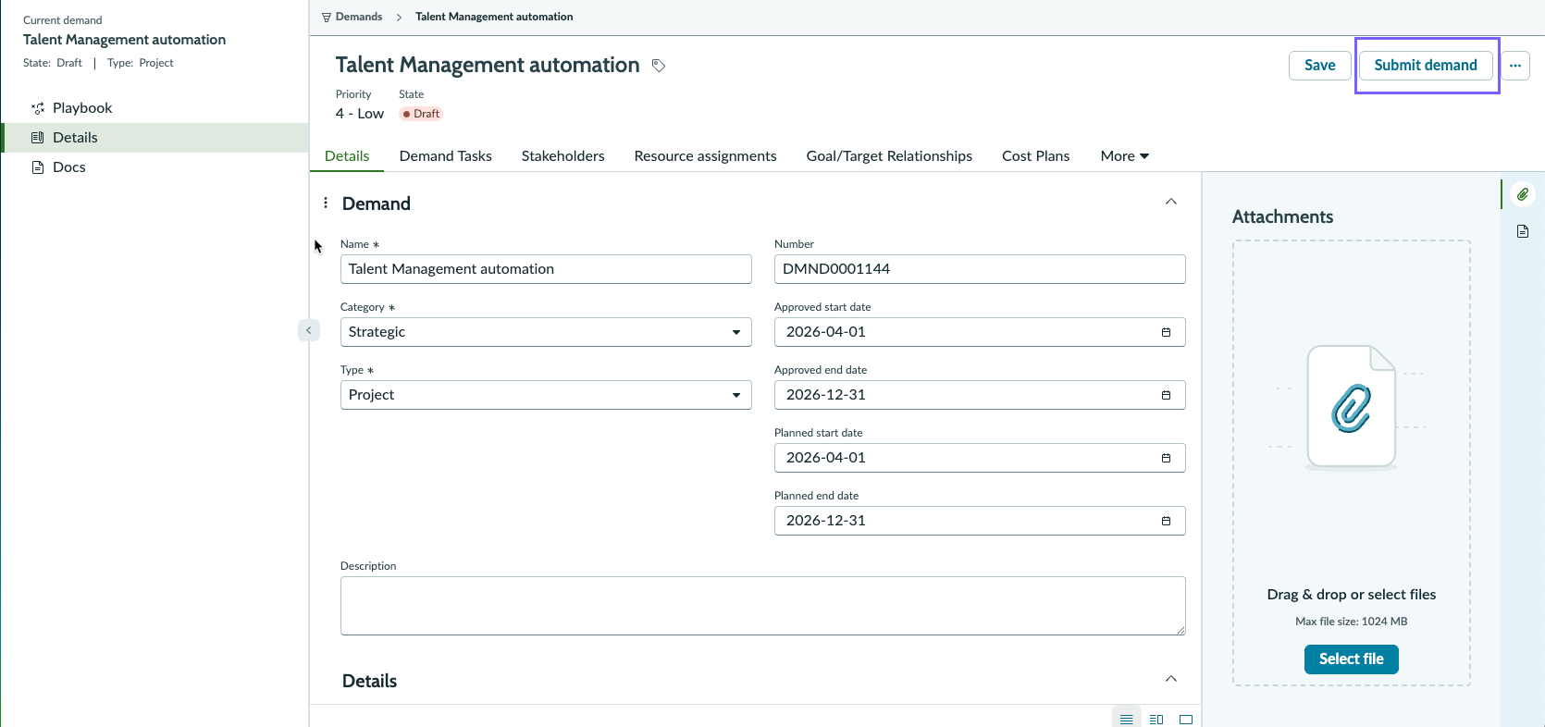Click the Demand section vertical dots menu
1545x727 pixels.
click(325, 203)
